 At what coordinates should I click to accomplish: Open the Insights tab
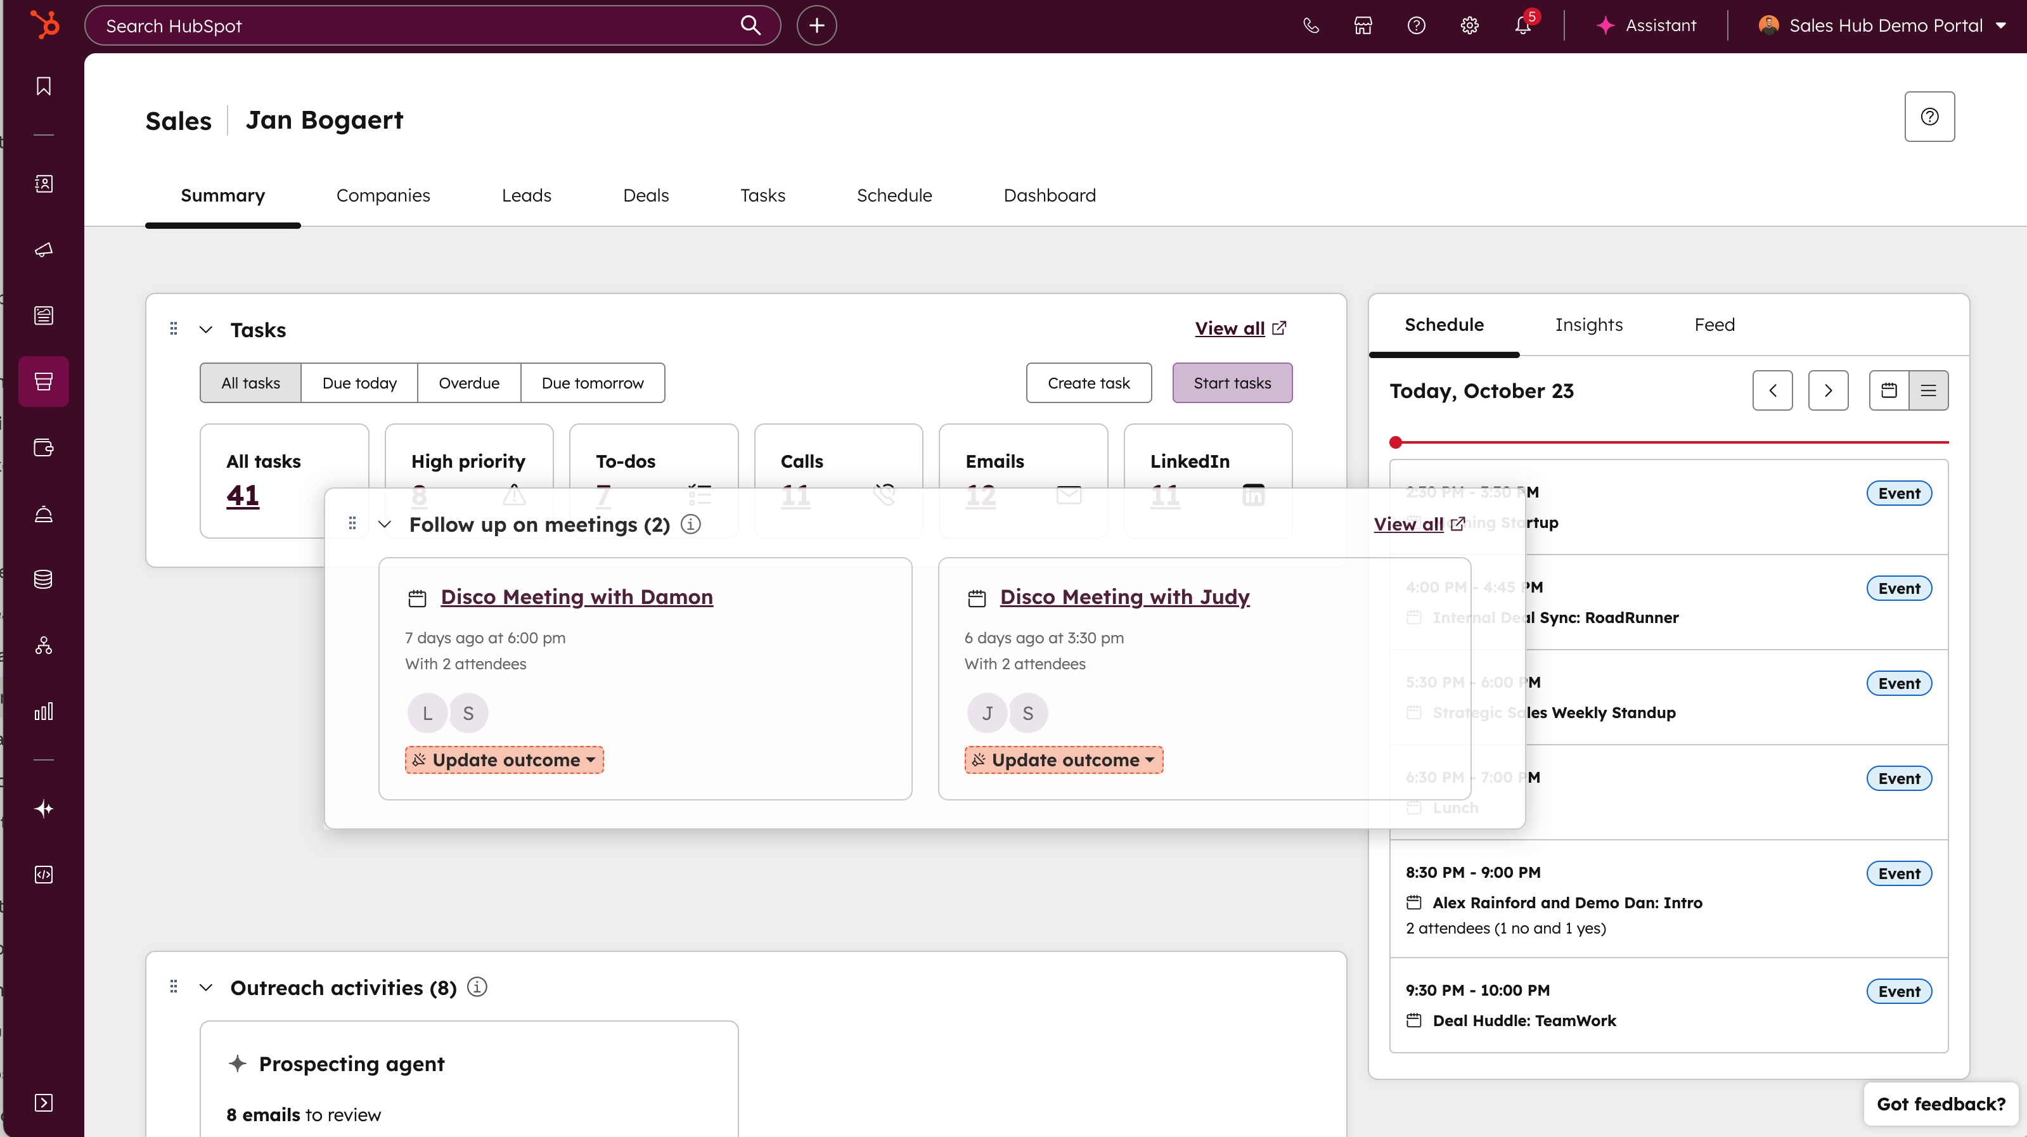[x=1588, y=325]
